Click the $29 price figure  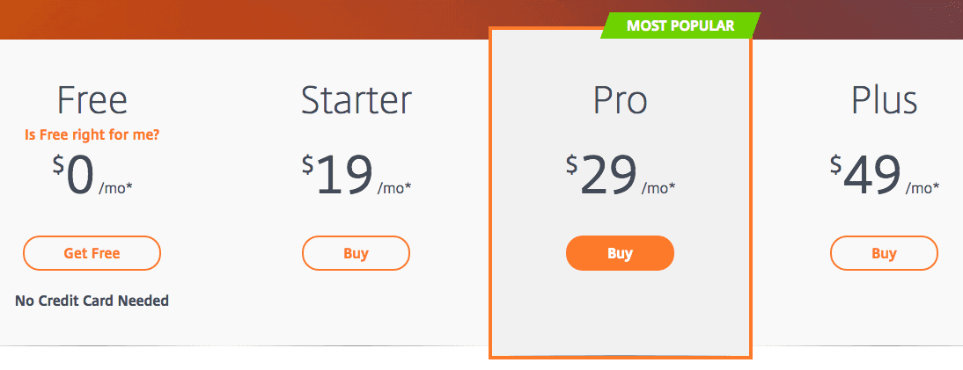pos(602,174)
